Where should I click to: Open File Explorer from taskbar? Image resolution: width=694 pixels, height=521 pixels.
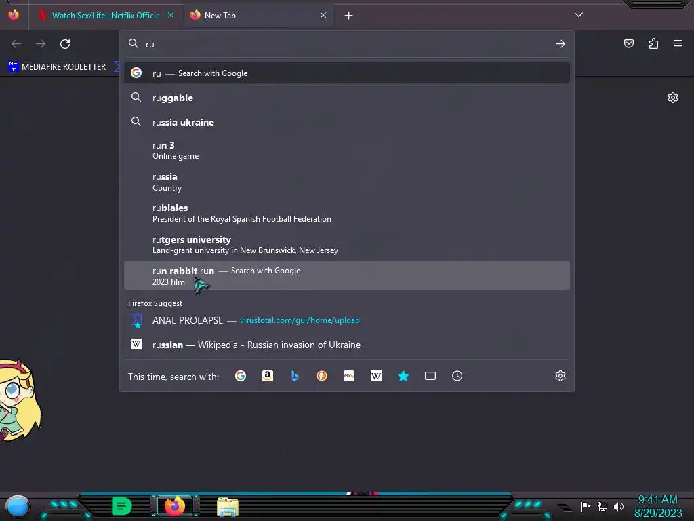tap(228, 507)
